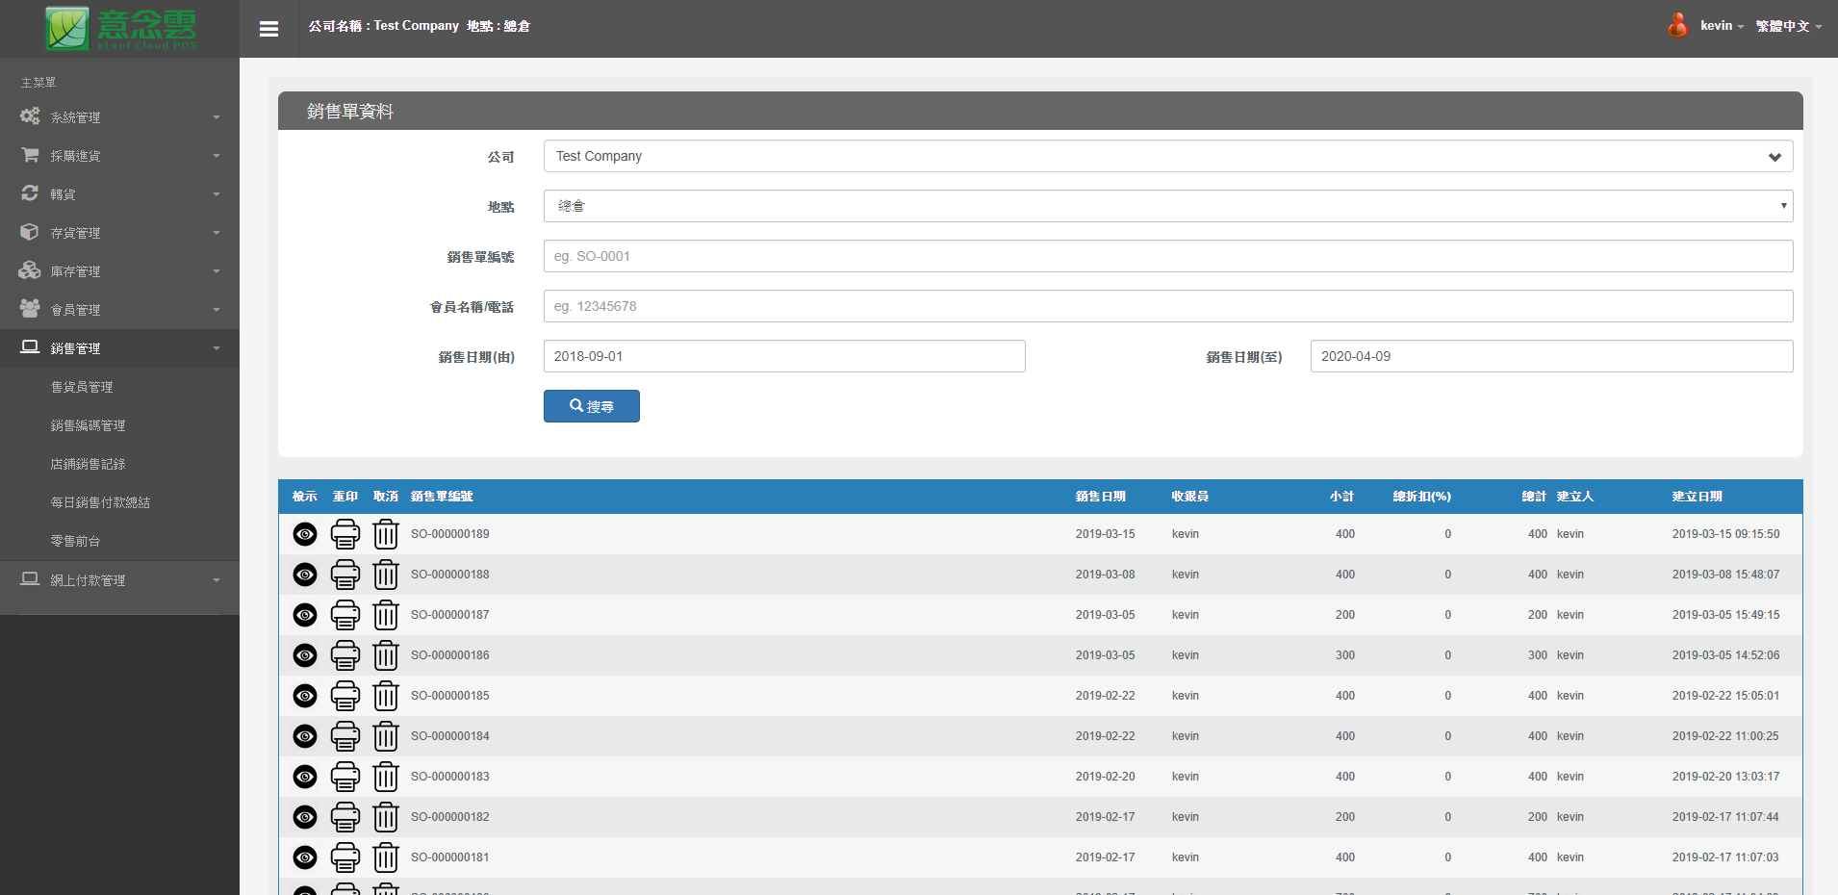This screenshot has height=895, width=1838.
Task: Open the 地點 location dropdown
Action: coord(1167,206)
